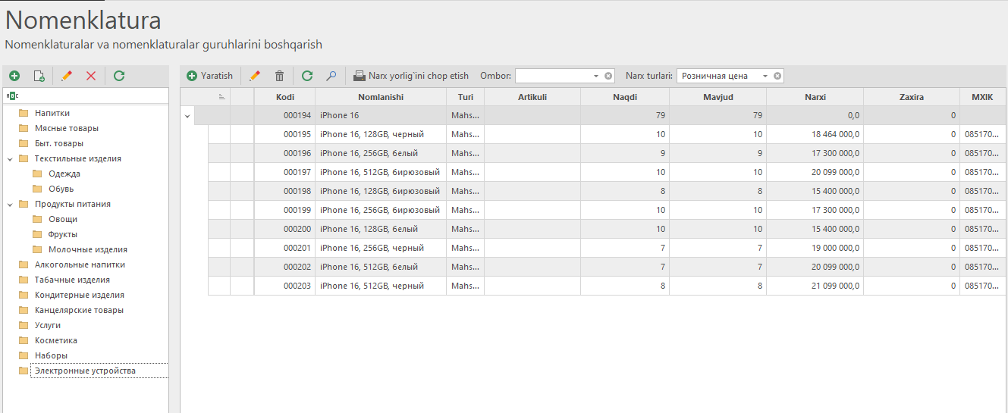Viewport: 1008px width, 413px height.
Task: Select row iPhone 16, 128GB, бирюзовый
Action: [608, 191]
